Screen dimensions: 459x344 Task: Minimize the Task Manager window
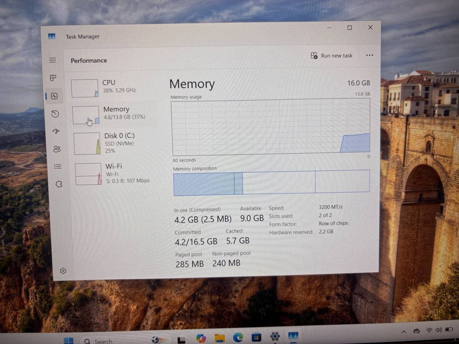tap(329, 28)
